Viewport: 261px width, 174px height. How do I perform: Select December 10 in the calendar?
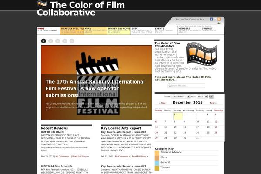[x=197, y=122]
